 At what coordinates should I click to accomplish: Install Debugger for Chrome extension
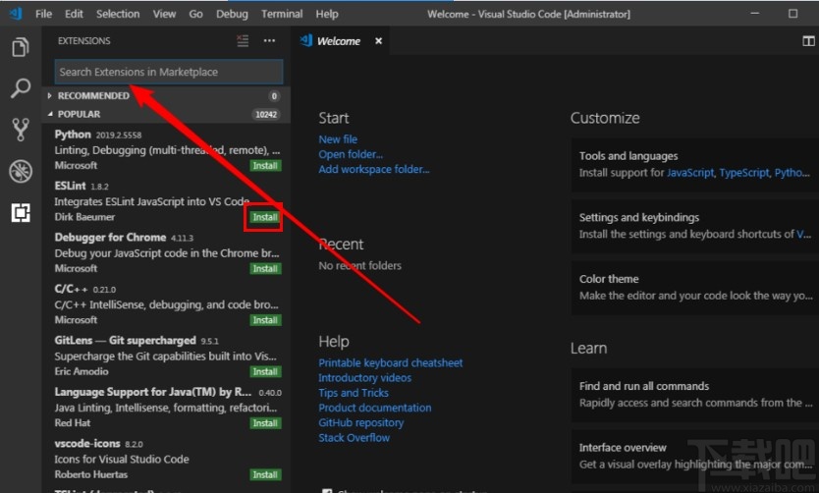point(265,268)
